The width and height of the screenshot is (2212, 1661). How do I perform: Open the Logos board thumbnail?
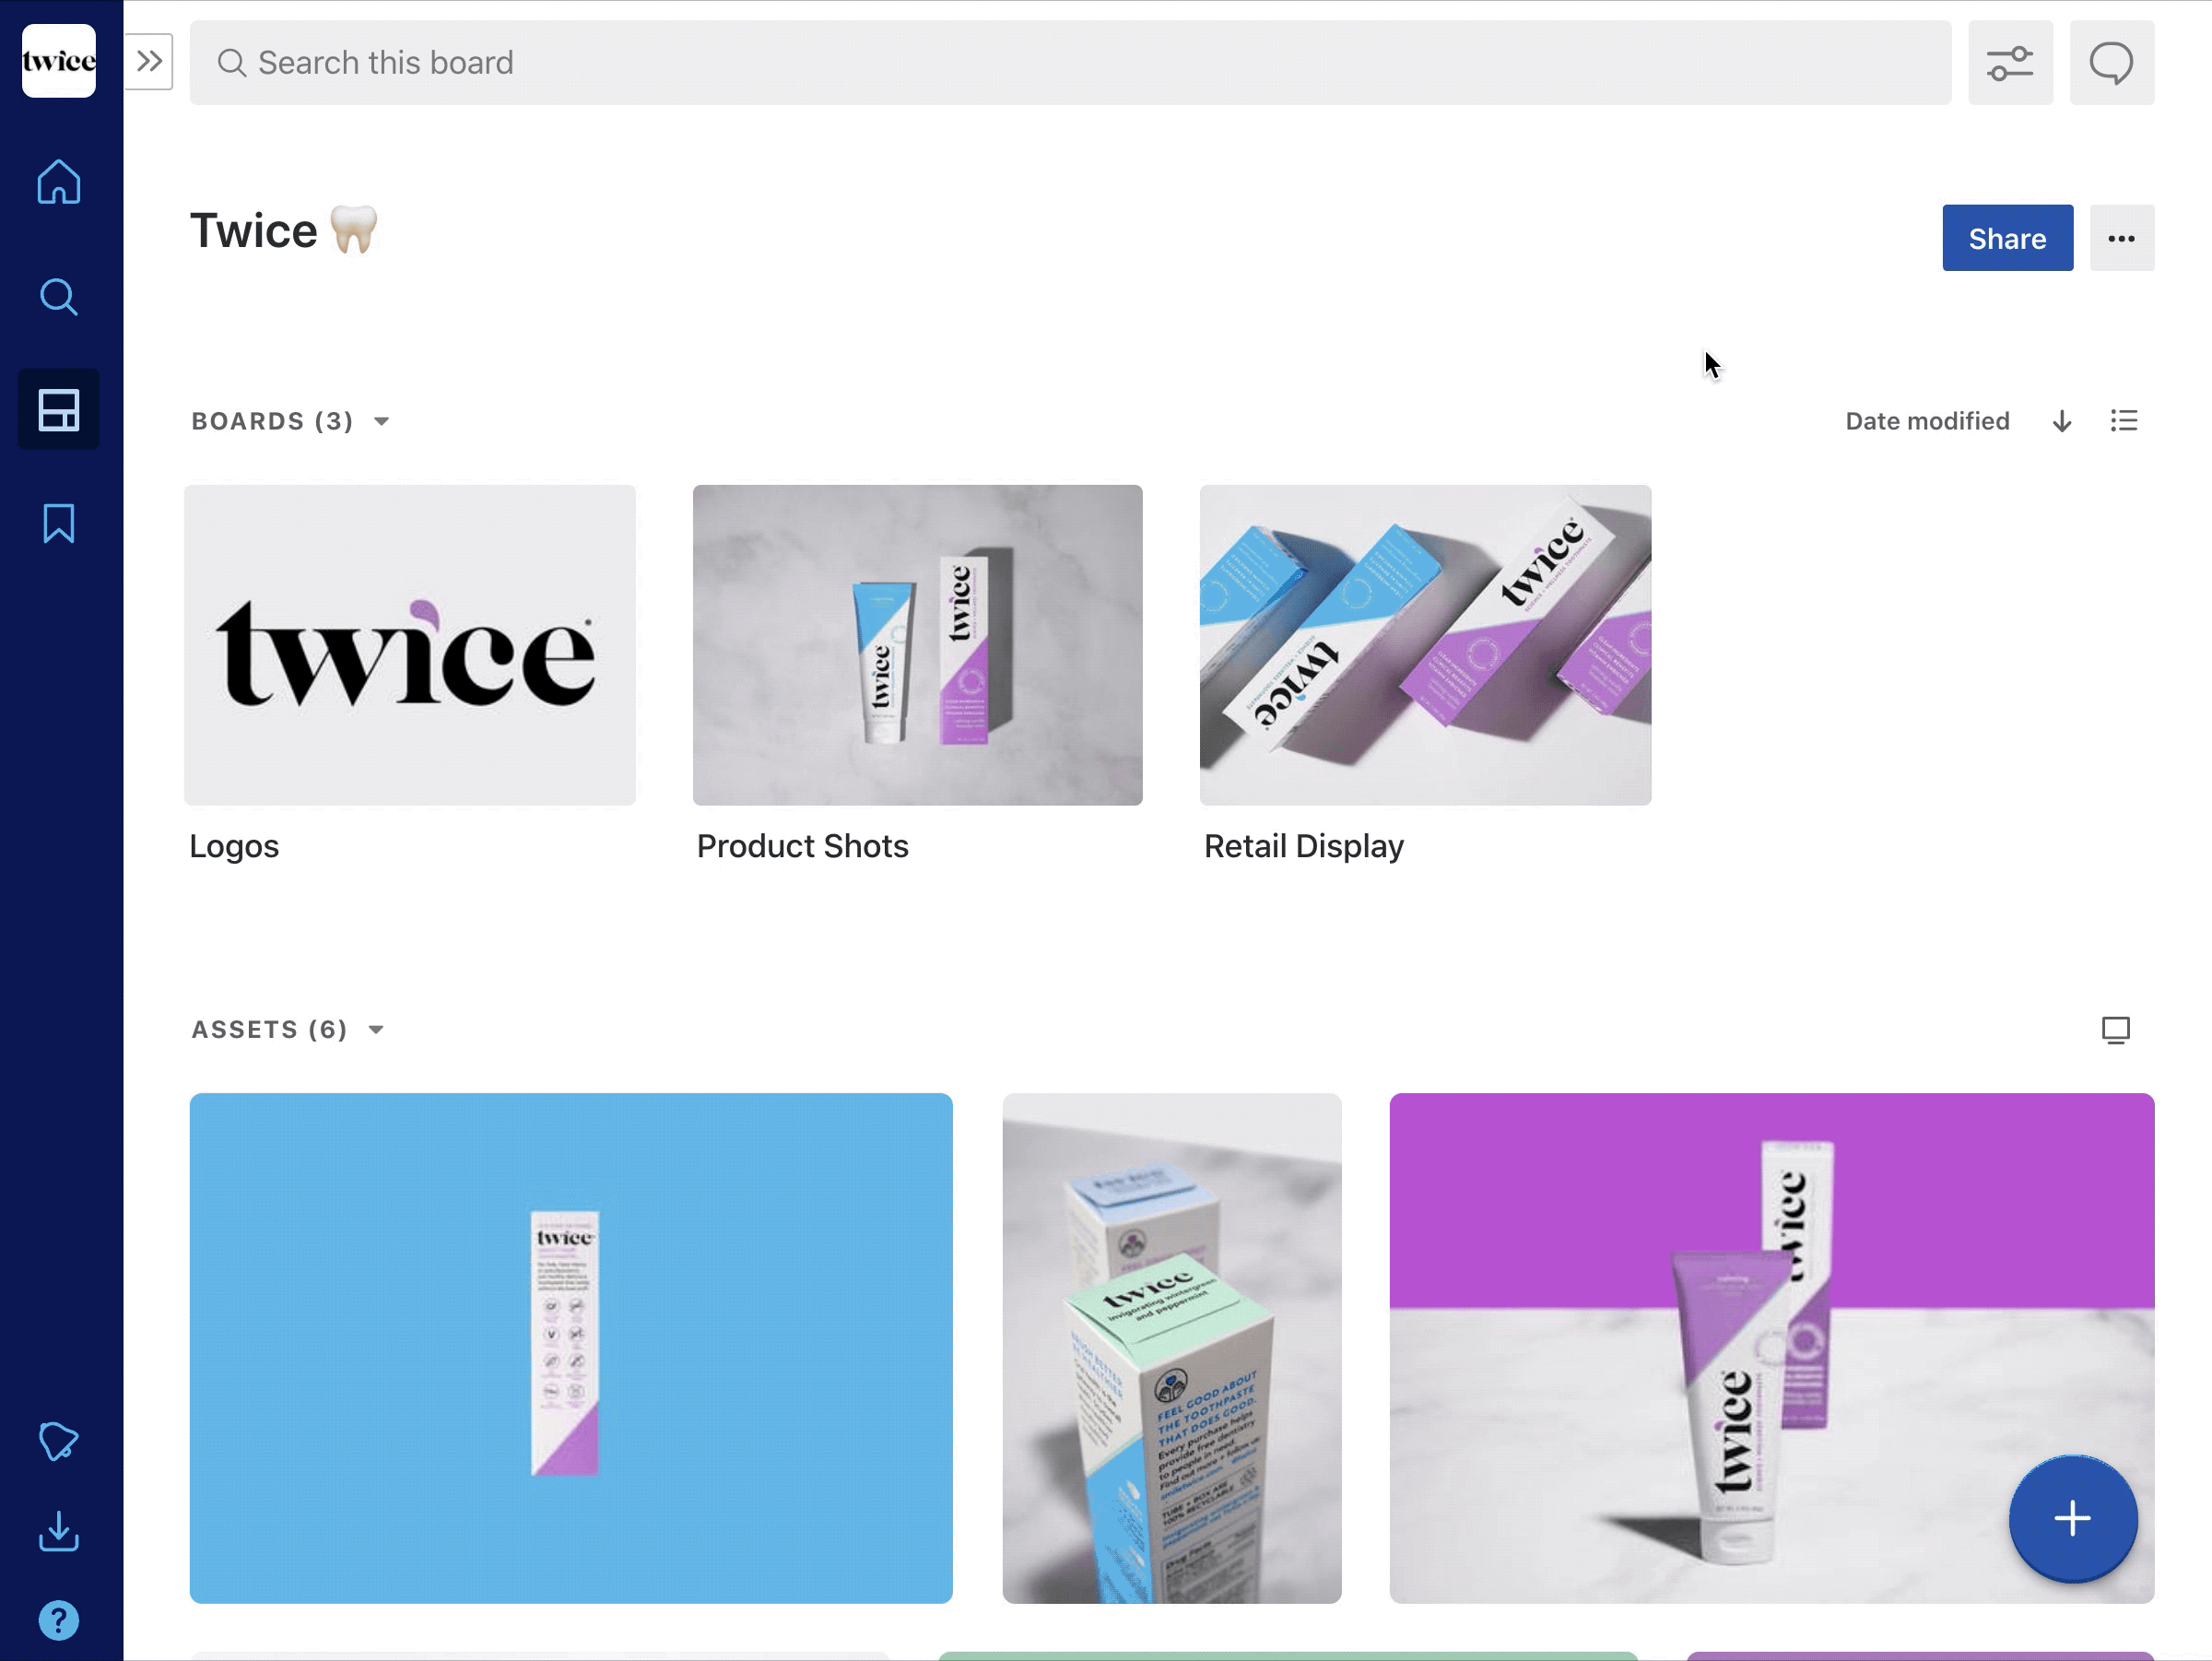pyautogui.click(x=410, y=645)
